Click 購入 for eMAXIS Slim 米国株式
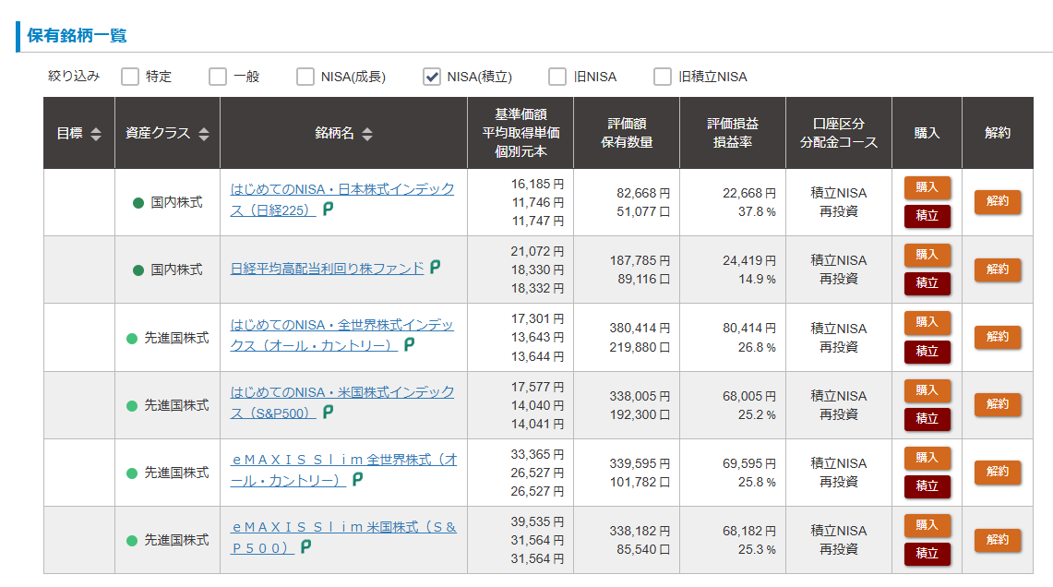Screen dimensions: 1053x587 [927, 525]
